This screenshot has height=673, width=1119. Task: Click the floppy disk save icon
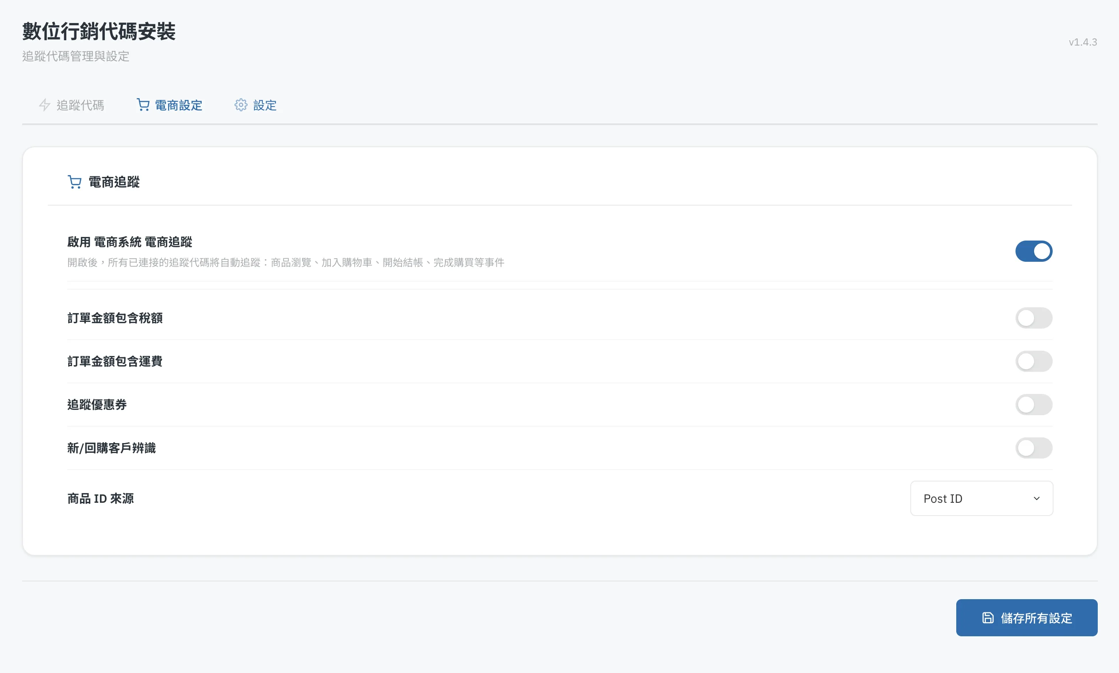(988, 618)
